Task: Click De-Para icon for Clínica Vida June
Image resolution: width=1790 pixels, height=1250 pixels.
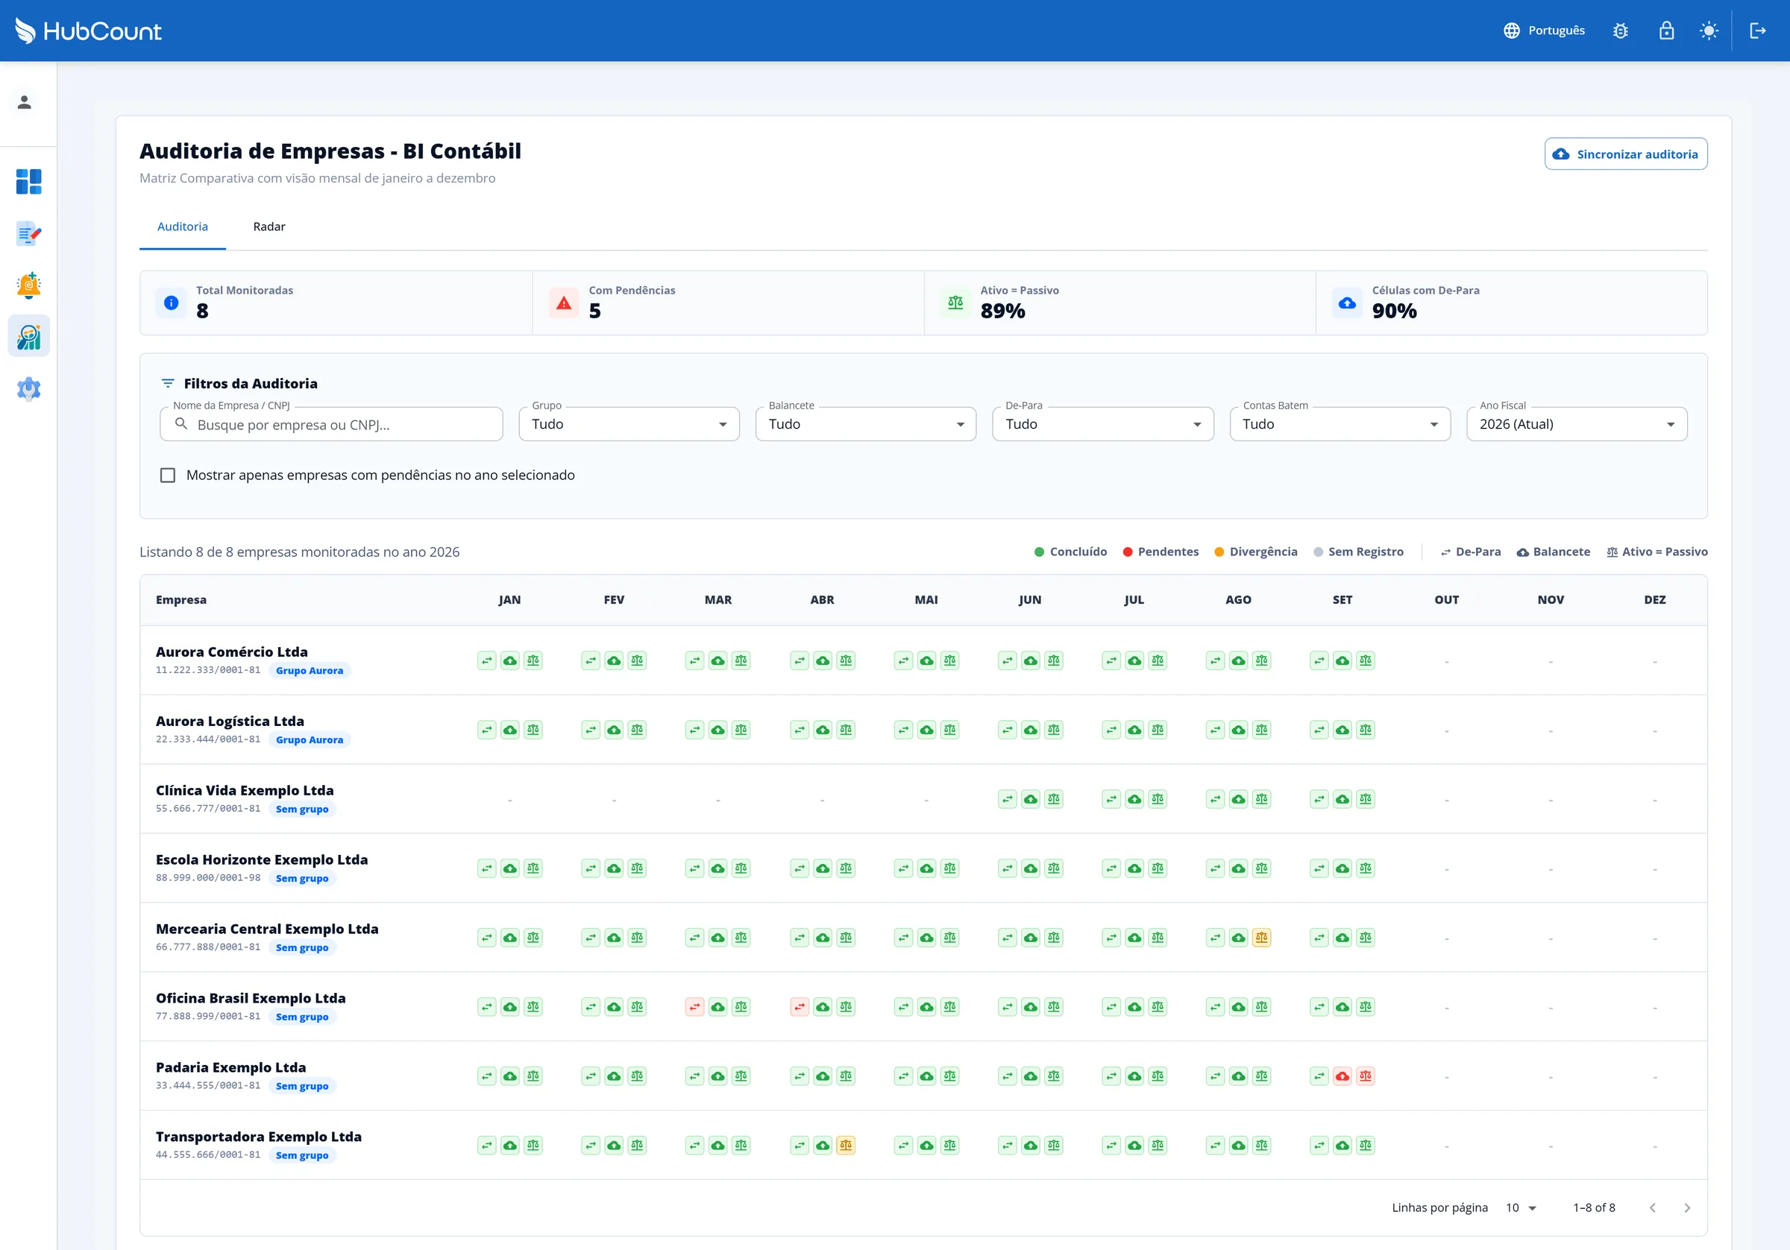Action: [1008, 800]
